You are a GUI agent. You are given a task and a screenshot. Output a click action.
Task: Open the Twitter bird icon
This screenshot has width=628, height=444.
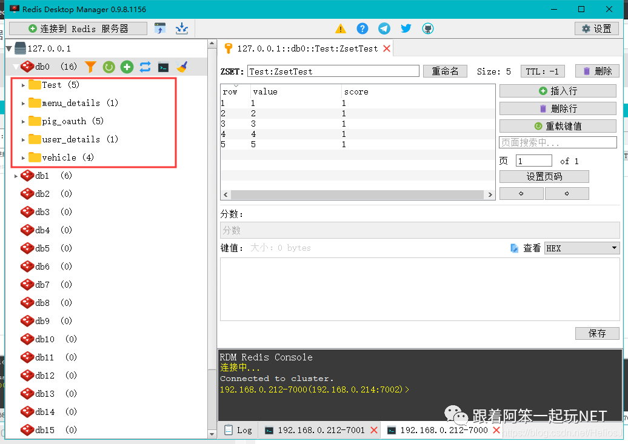(406, 28)
